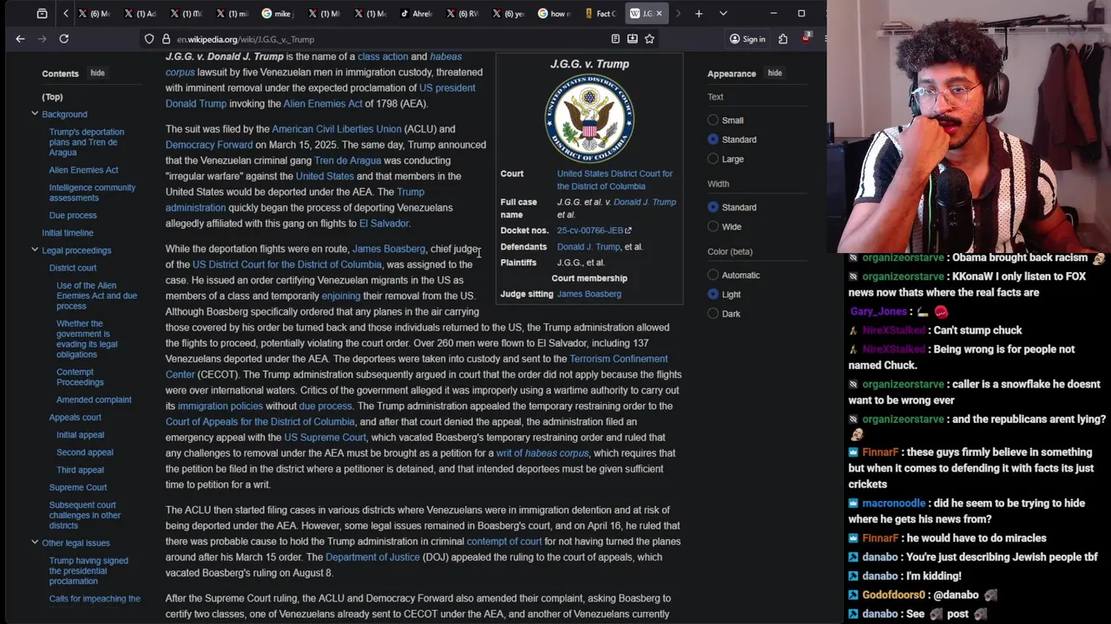Select Automatic color mode
1111x624 pixels.
click(713, 275)
